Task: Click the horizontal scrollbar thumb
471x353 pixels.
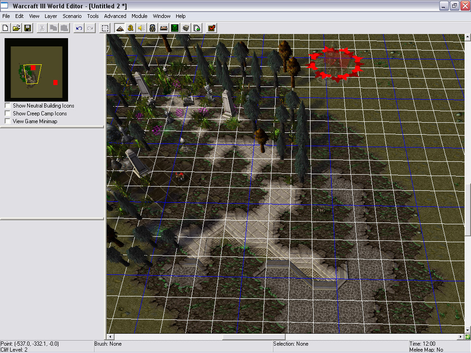Action: (x=254, y=337)
